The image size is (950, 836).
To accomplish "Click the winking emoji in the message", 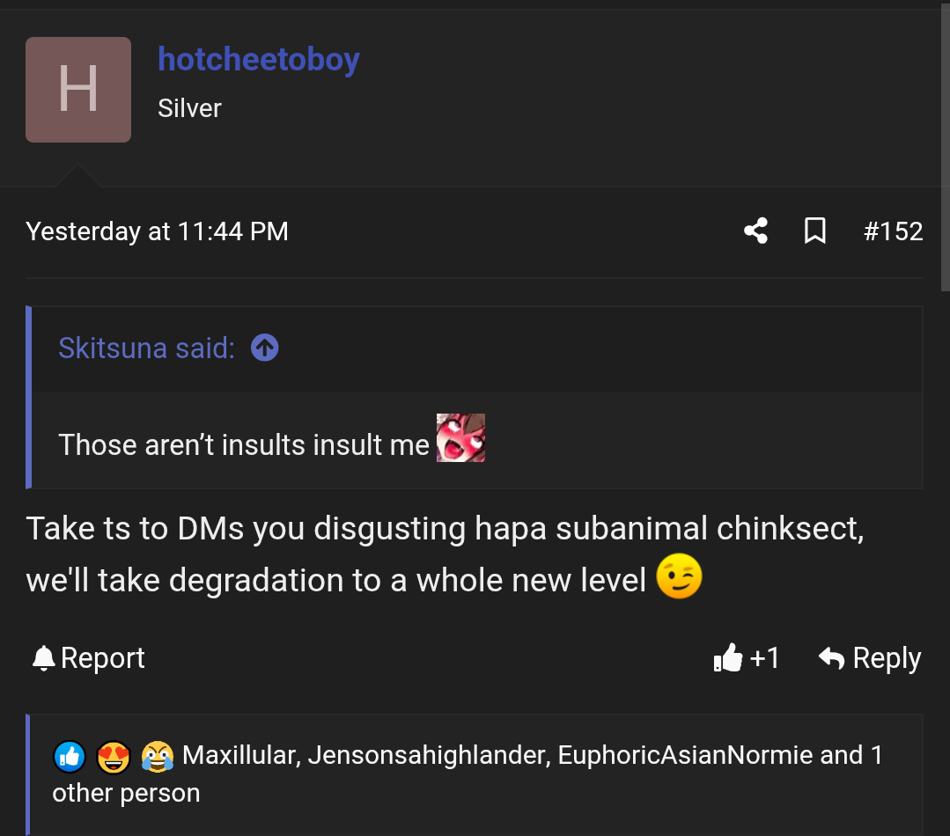I will (x=678, y=577).
